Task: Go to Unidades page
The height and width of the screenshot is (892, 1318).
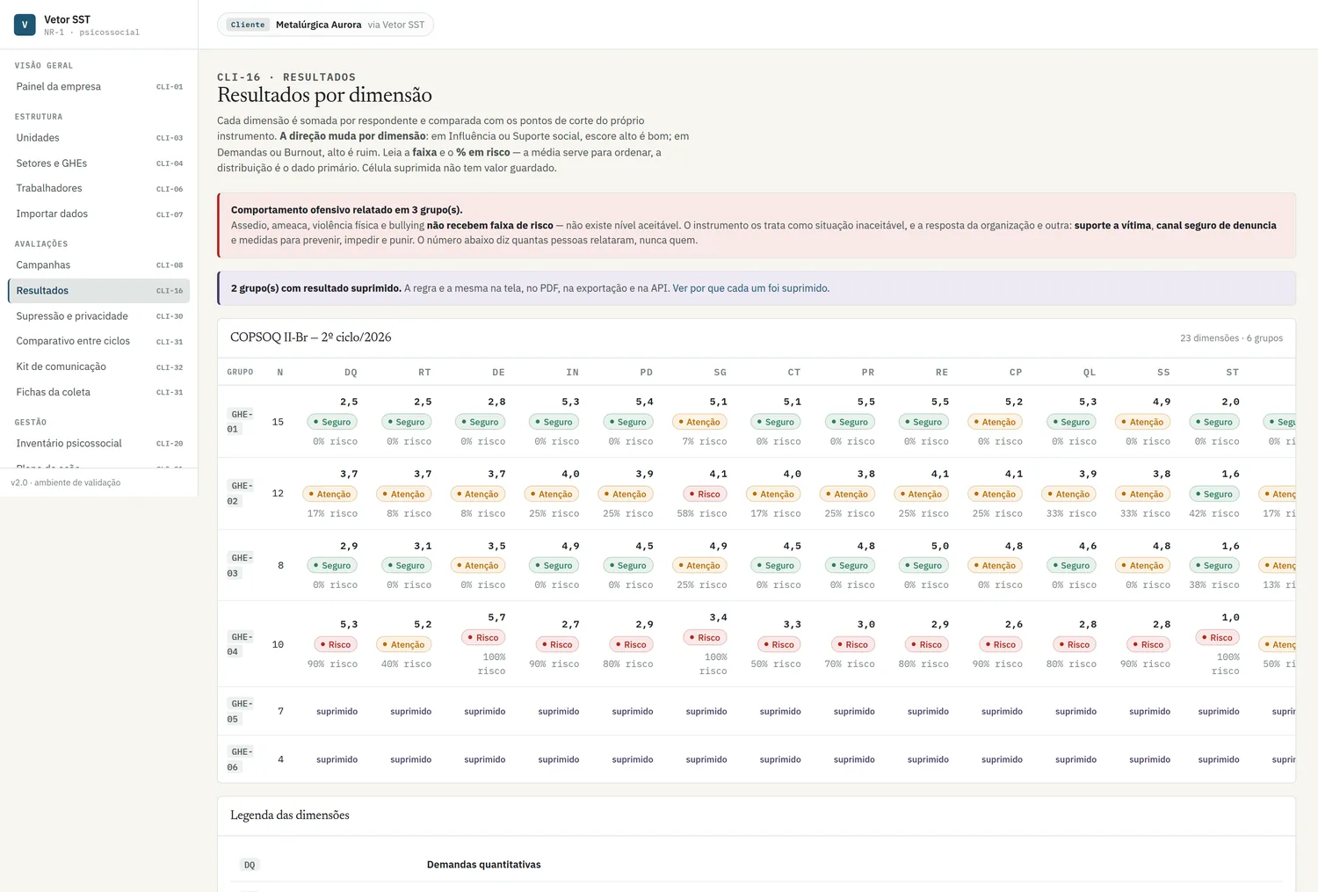Action: point(98,138)
